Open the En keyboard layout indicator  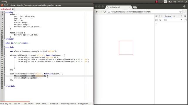[165, 2]
